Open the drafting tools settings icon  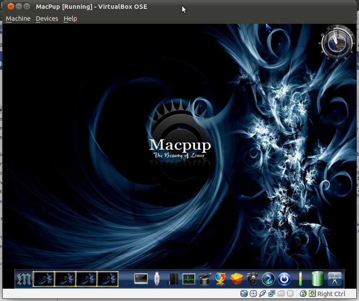335,279
